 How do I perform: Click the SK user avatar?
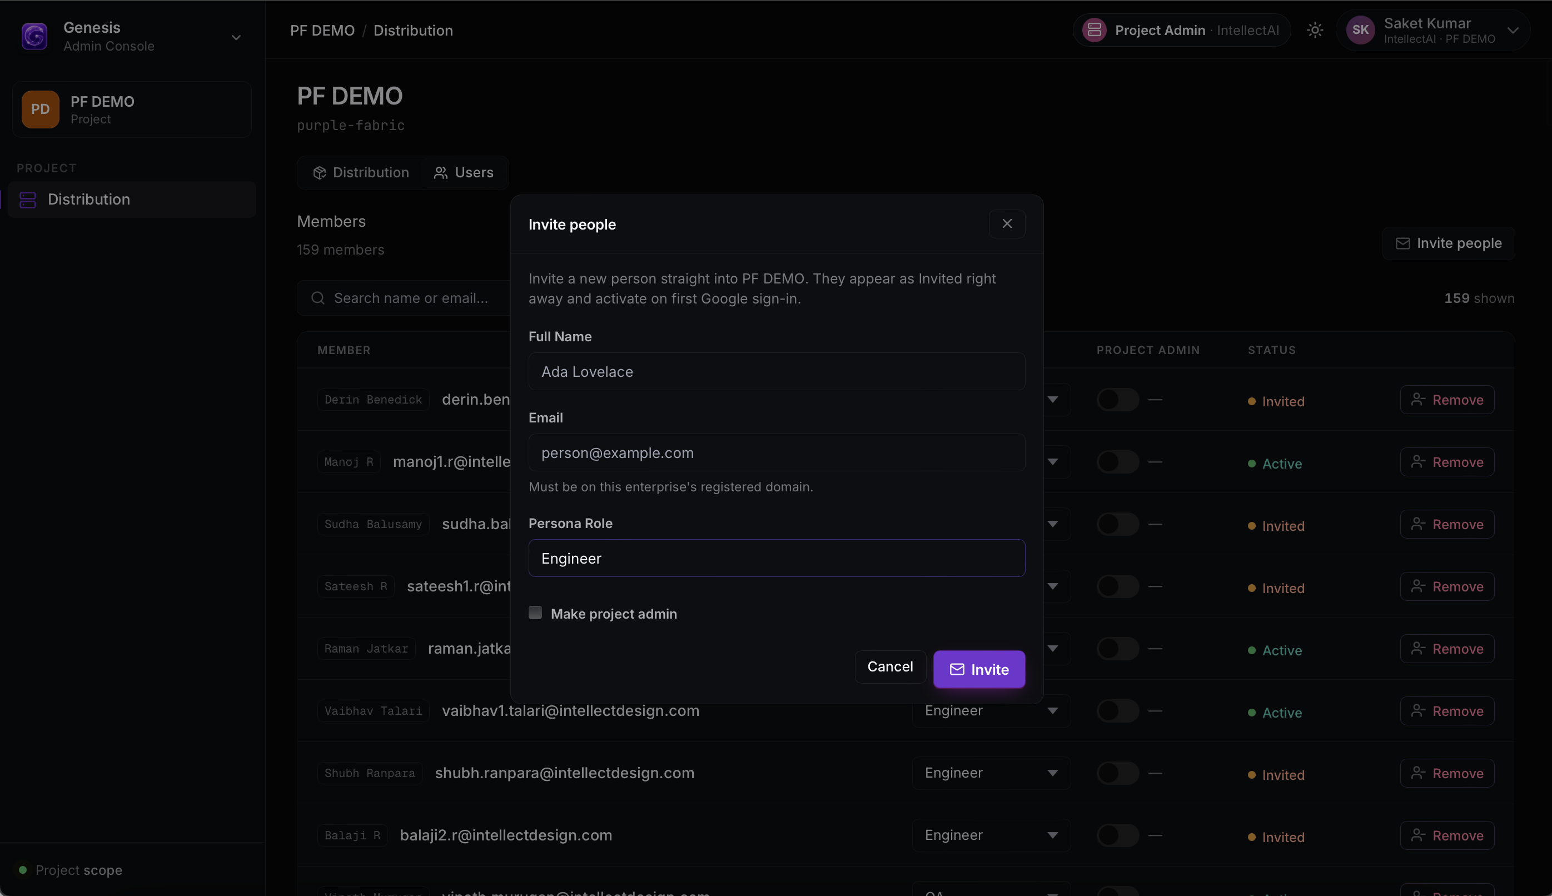pyautogui.click(x=1361, y=30)
